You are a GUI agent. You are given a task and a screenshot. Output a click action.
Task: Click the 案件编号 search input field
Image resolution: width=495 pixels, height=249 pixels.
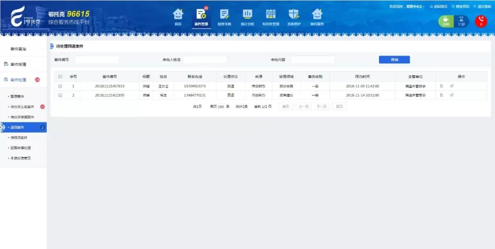tap(97, 60)
